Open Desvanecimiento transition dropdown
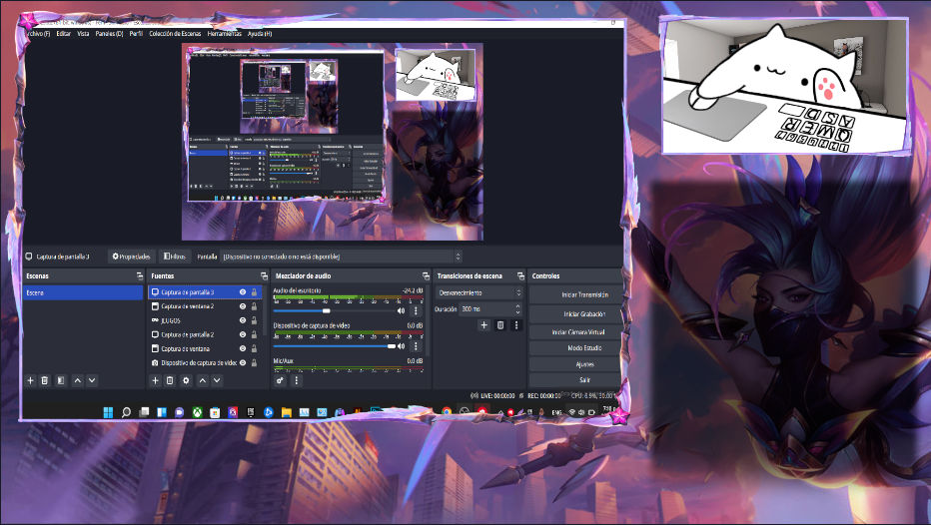Viewport: 931px width, 525px height. point(478,292)
